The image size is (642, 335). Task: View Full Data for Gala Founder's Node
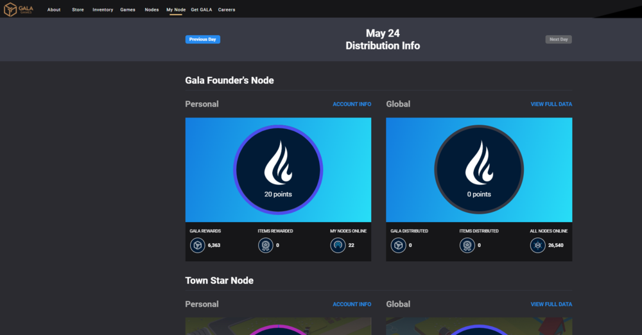[551, 104]
